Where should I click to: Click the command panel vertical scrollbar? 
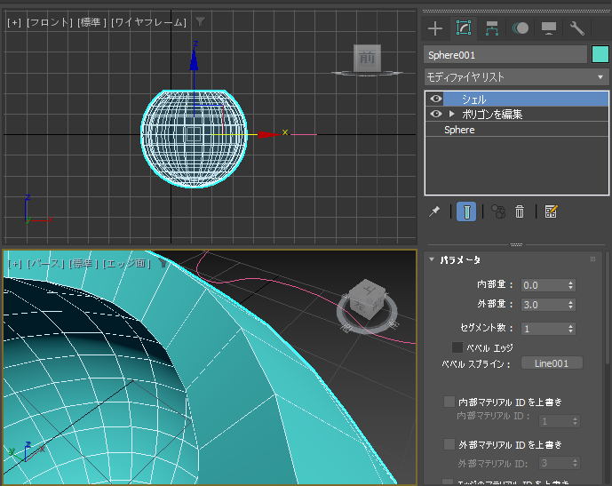coord(608,308)
